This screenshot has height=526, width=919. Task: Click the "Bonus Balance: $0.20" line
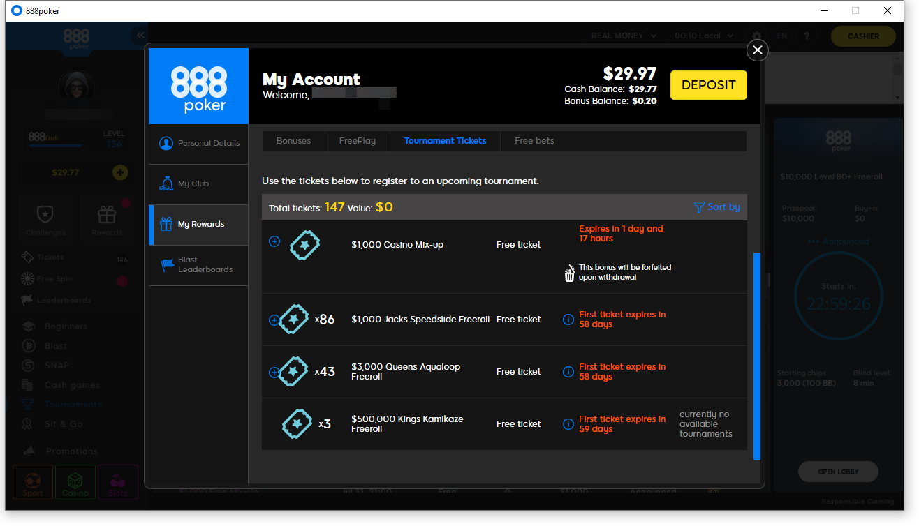point(610,101)
